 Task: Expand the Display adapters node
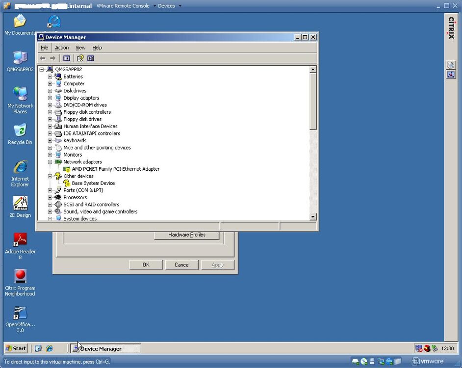click(x=50, y=98)
